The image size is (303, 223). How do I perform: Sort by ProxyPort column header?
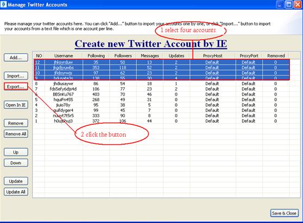point(249,56)
